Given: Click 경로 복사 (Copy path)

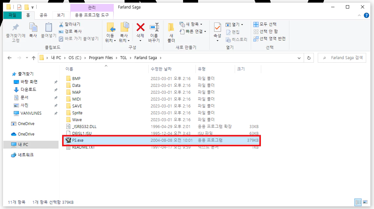Looking at the screenshot, I should 70,31.
